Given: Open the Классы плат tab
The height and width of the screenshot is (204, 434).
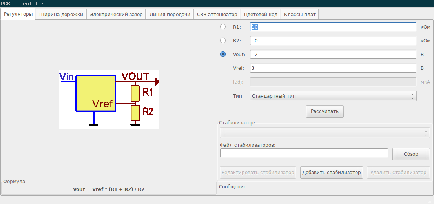Looking at the screenshot, I should pyautogui.click(x=299, y=15).
